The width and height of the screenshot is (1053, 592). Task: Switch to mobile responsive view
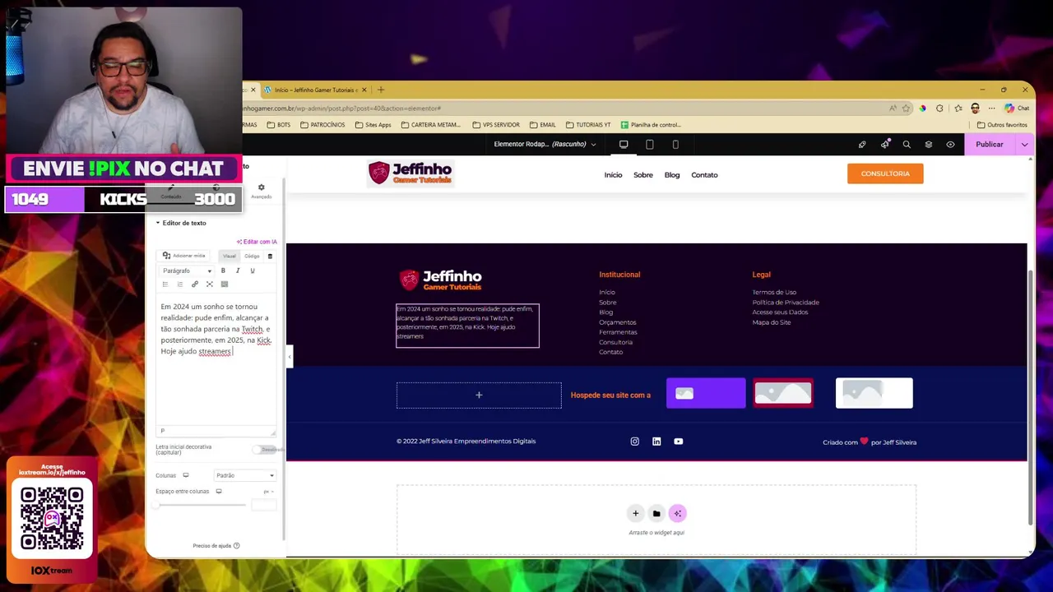(x=675, y=145)
